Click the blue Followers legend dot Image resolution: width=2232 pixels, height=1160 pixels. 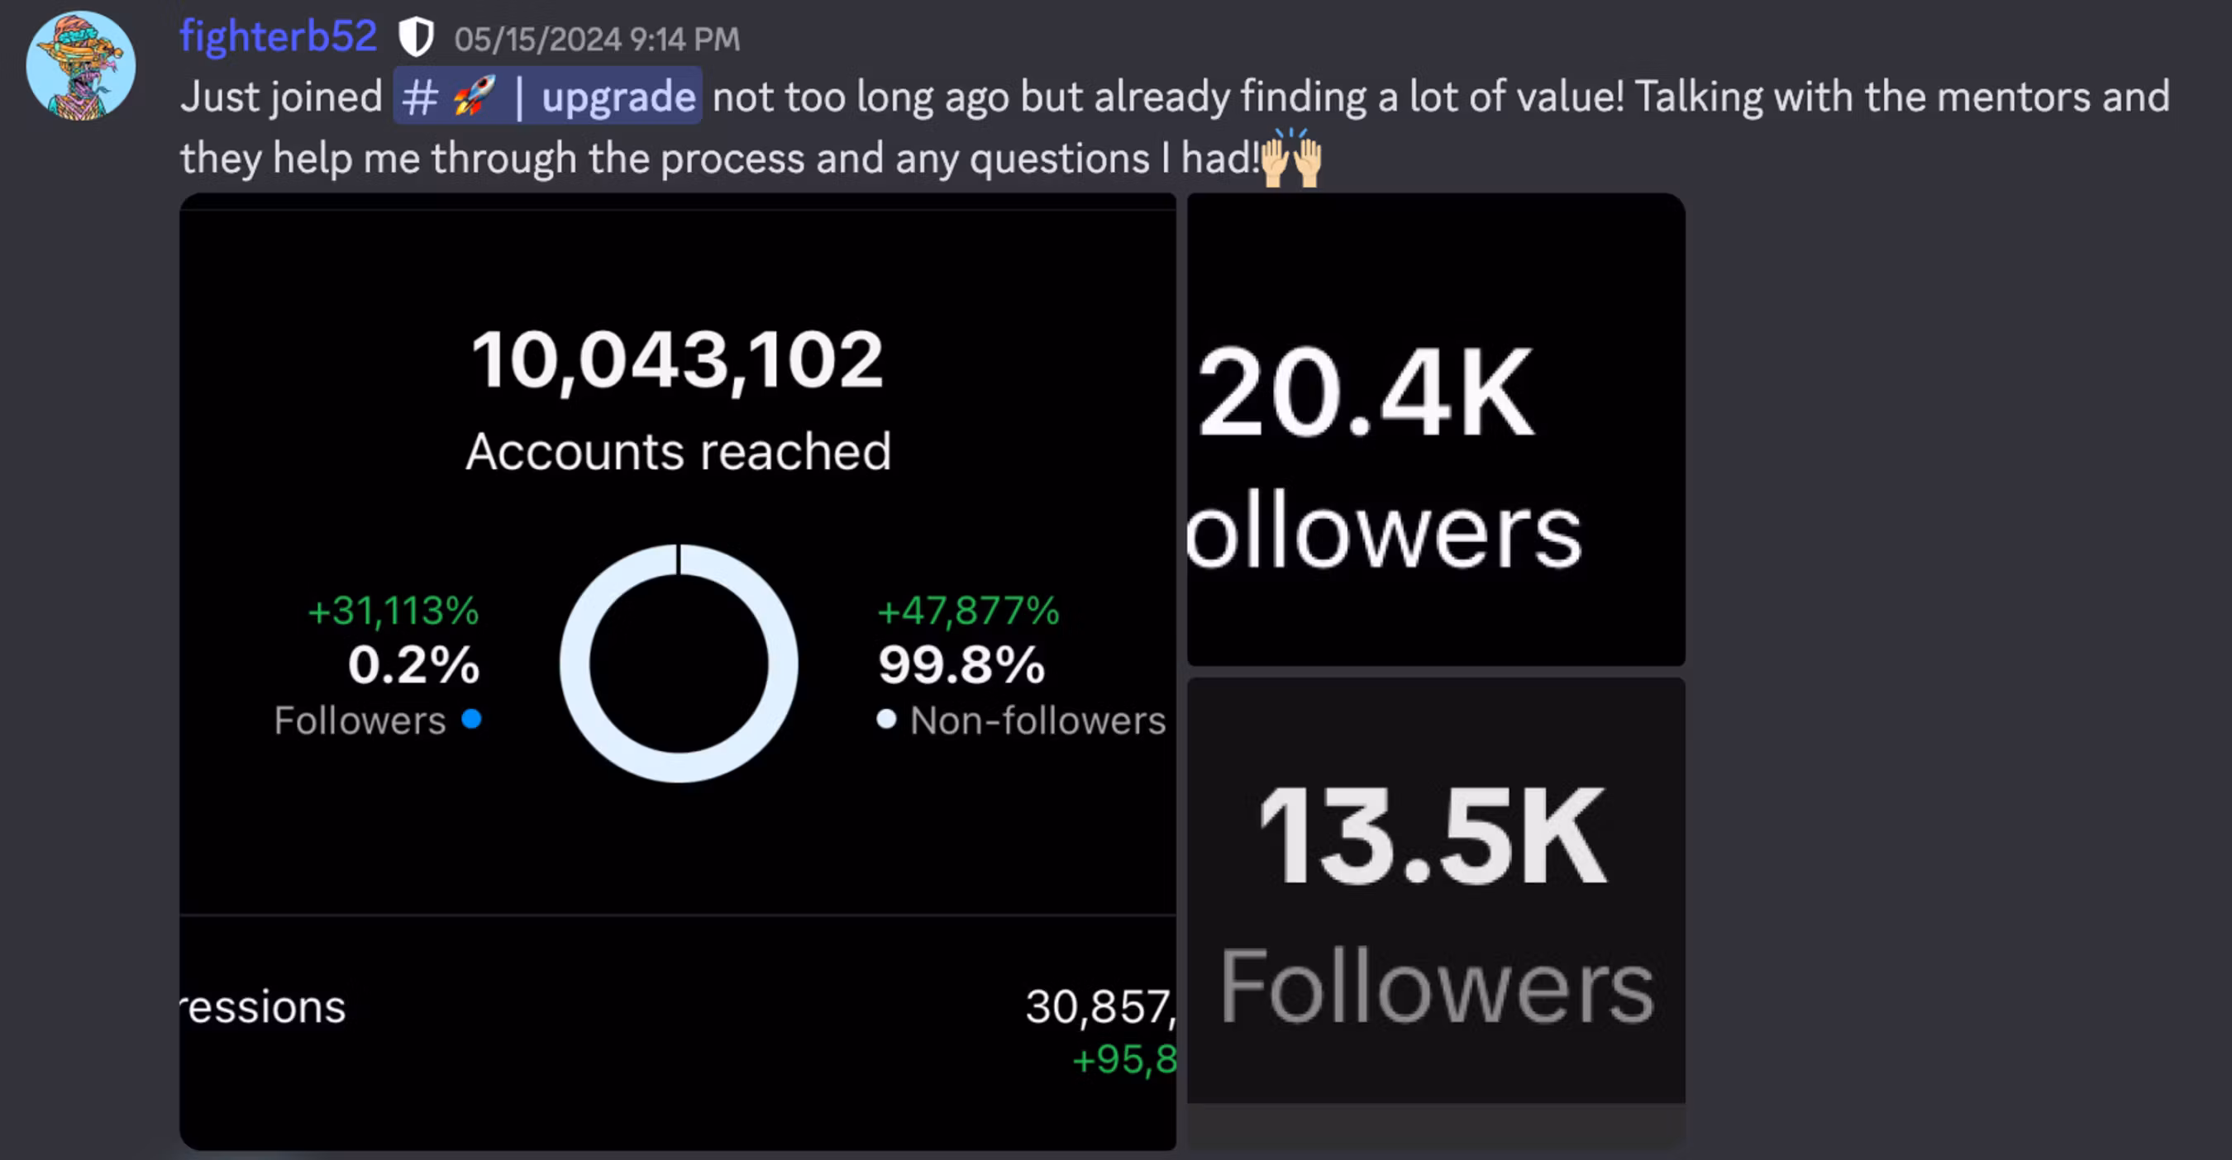tap(471, 720)
